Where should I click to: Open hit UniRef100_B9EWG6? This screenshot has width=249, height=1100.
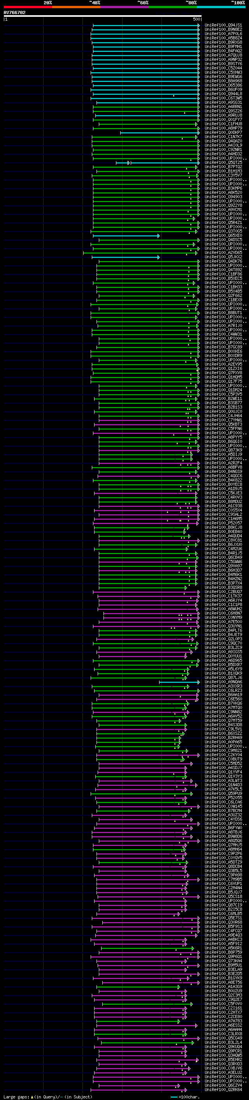pos(223,76)
